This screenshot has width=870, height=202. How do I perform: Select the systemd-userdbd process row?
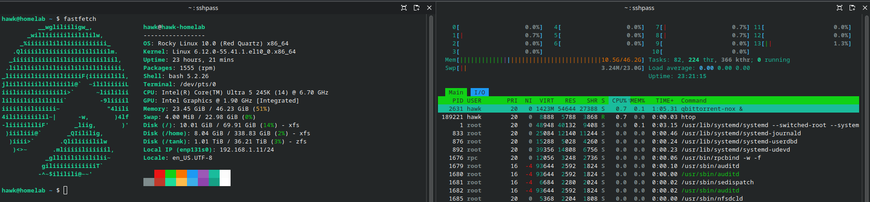point(649,141)
